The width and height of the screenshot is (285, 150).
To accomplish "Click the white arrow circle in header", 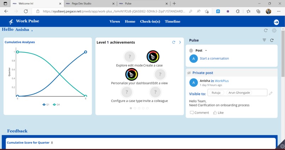I will [x=276, y=22].
